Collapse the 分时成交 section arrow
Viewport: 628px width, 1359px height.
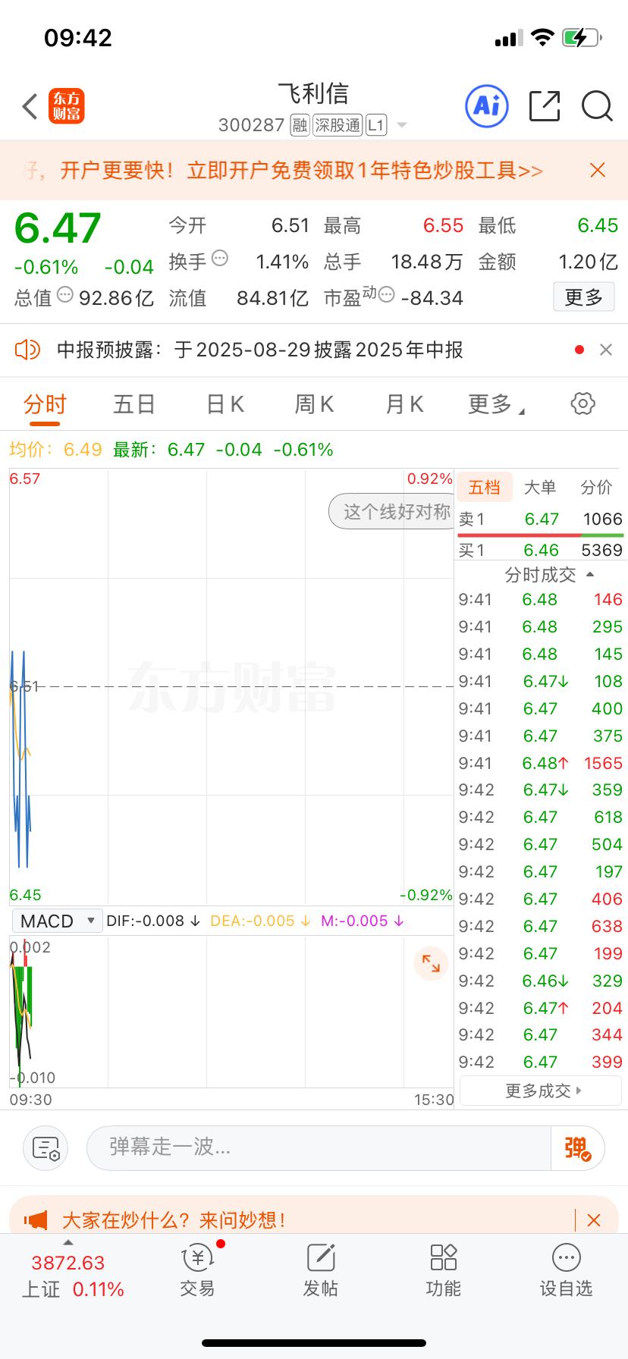tap(591, 575)
